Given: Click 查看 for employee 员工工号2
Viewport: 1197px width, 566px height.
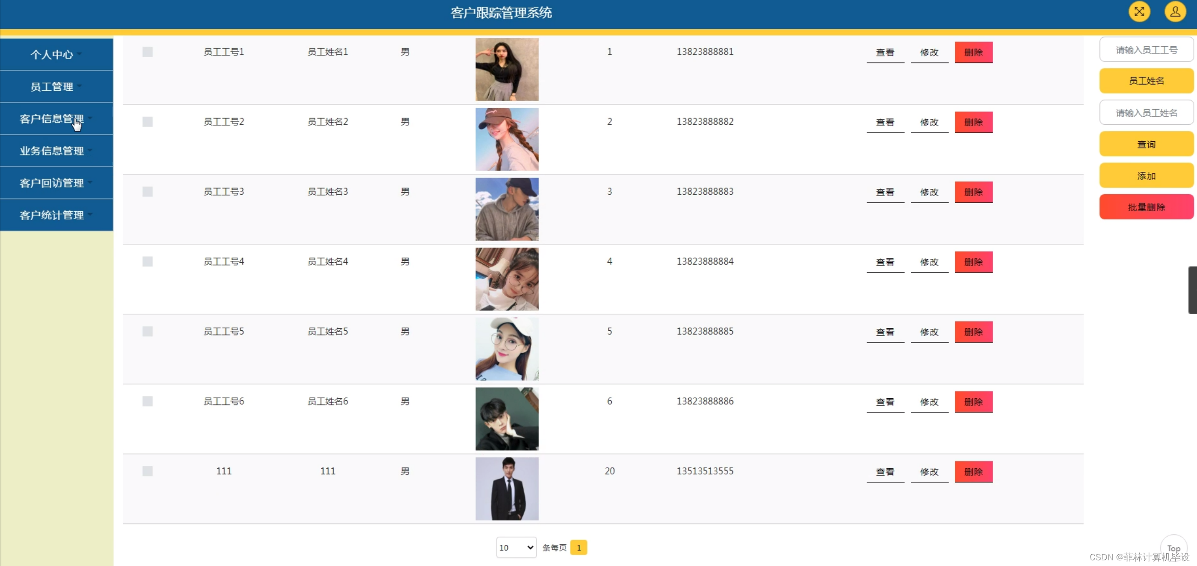Looking at the screenshot, I should click(x=885, y=122).
